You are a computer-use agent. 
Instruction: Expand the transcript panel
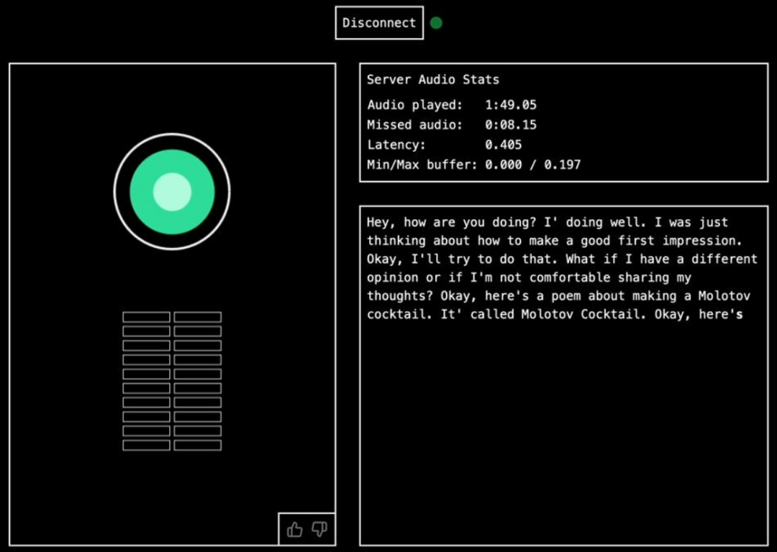pos(563,375)
